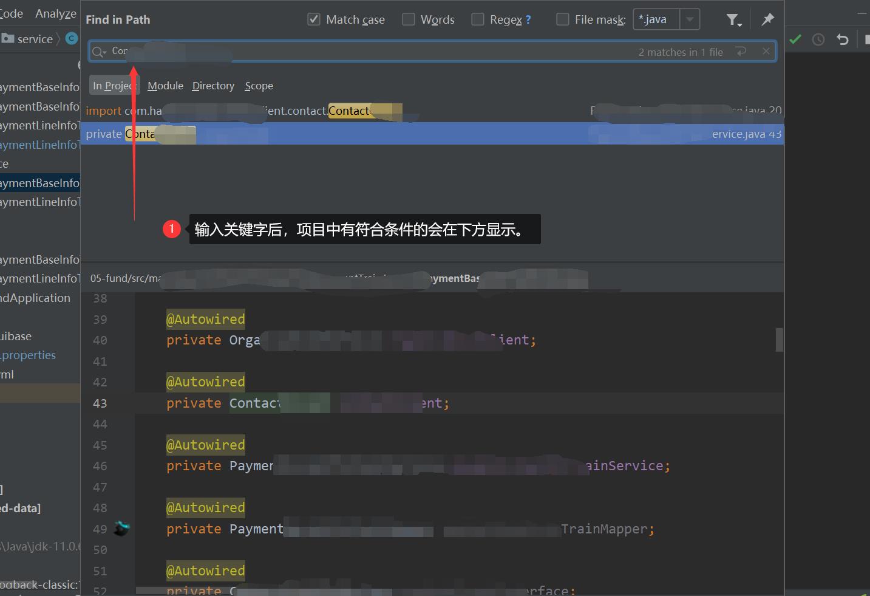Enable the Words checkbox
Screen dimensions: 870x596
[409, 19]
